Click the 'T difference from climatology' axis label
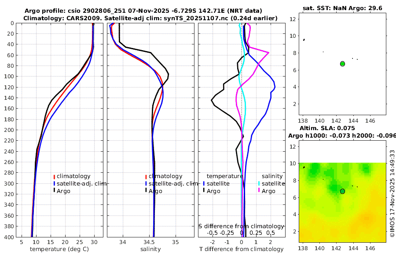 click(x=242, y=249)
